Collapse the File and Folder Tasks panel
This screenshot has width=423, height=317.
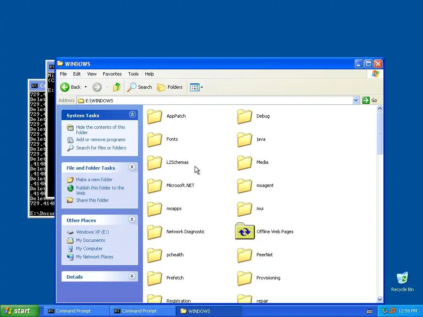tap(132, 167)
